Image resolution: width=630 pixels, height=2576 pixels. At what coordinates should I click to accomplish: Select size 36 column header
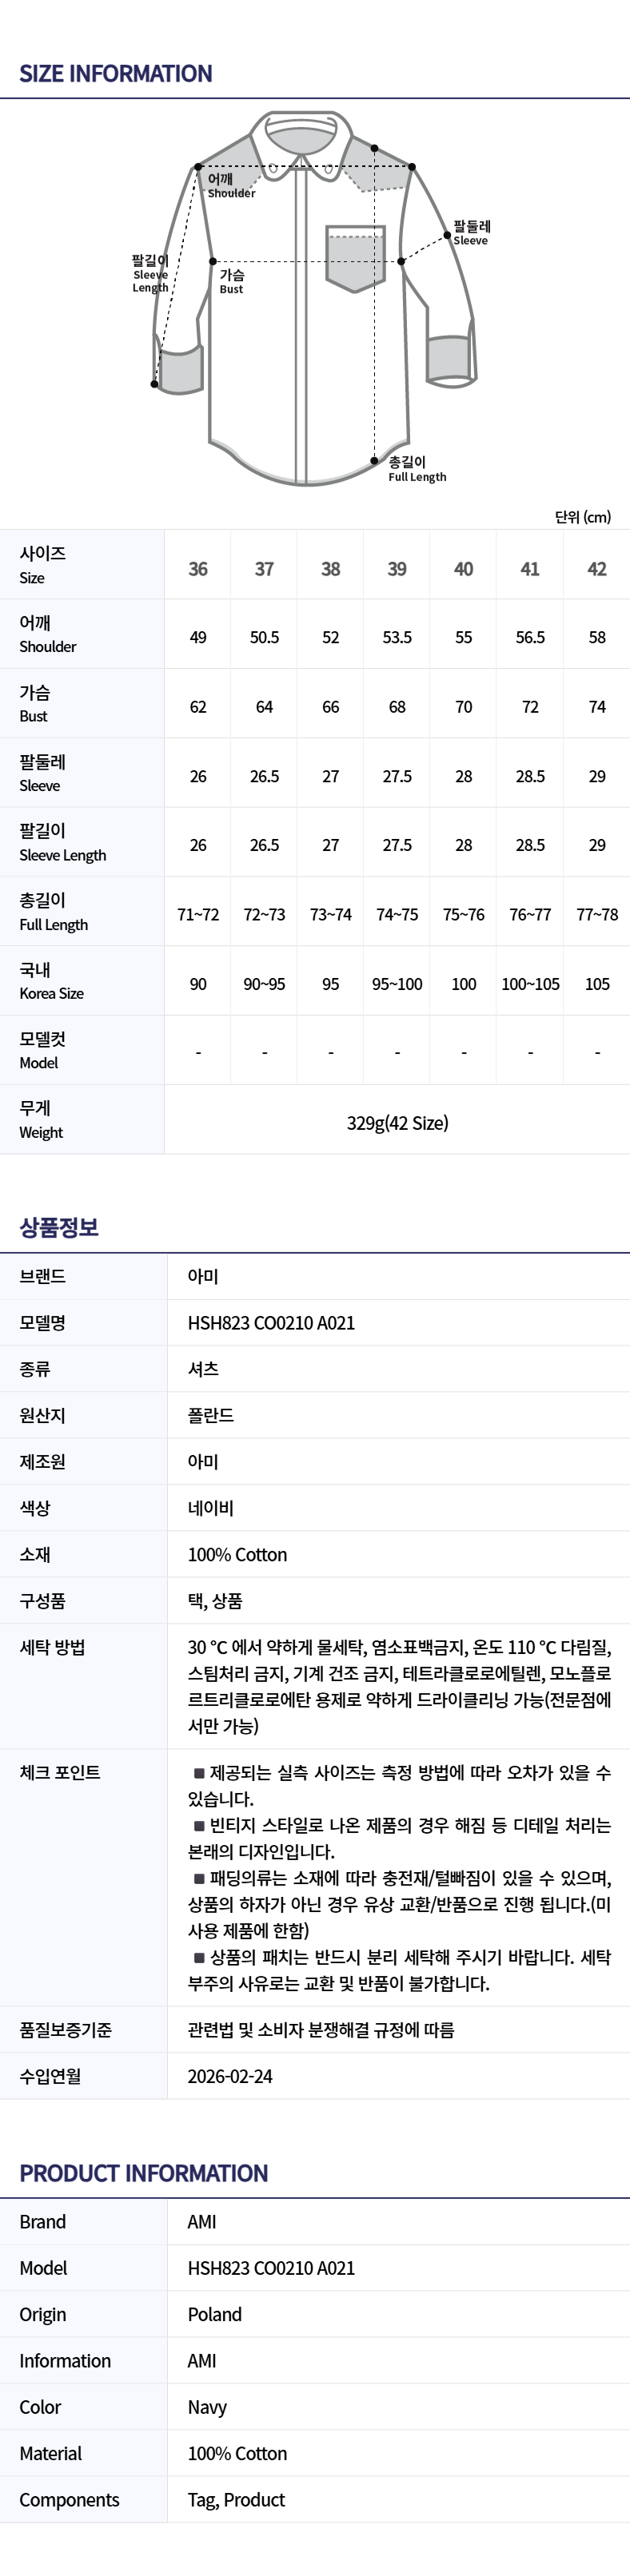(x=198, y=569)
